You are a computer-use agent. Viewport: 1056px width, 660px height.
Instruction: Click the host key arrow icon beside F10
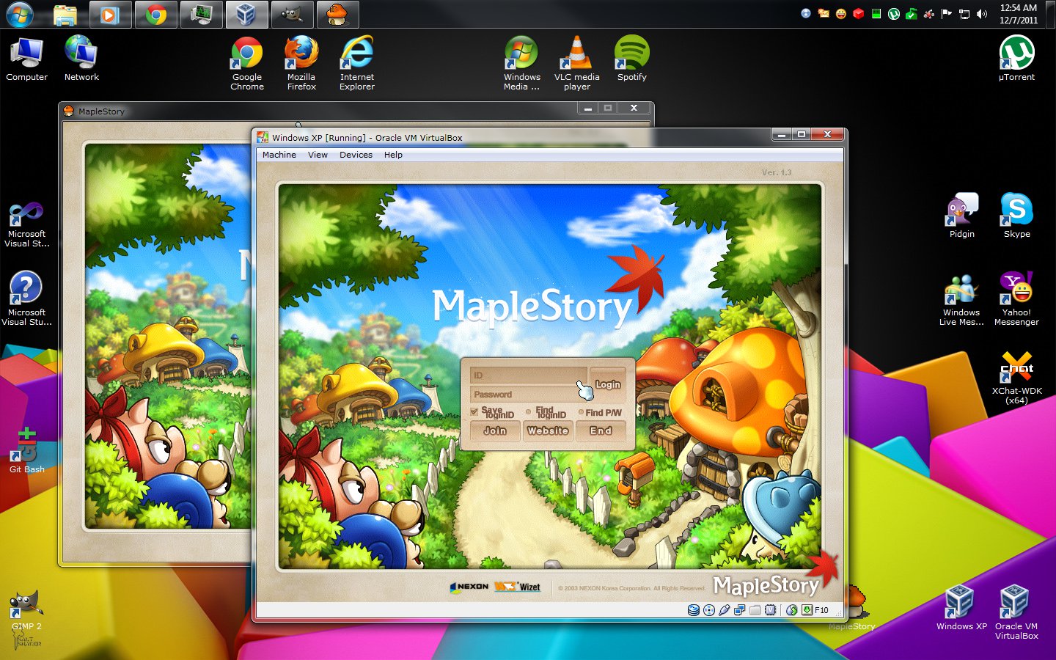pyautogui.click(x=807, y=610)
